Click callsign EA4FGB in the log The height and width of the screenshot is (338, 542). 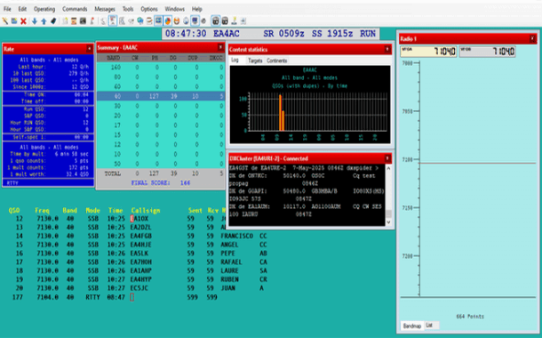pos(140,236)
